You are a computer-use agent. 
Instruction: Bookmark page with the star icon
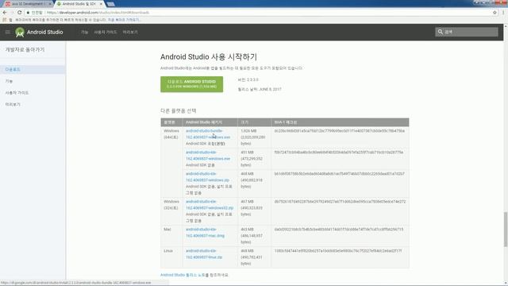click(495, 13)
